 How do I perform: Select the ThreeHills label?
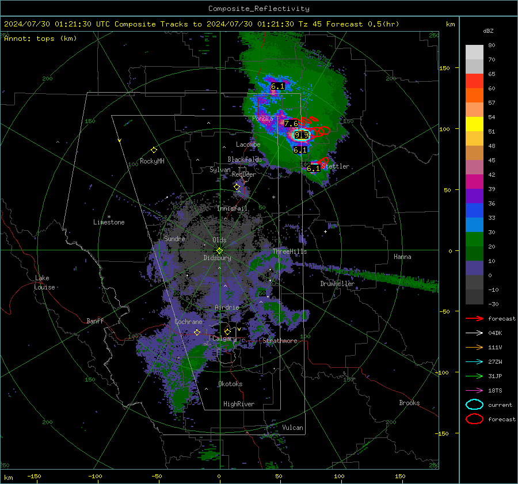click(290, 251)
